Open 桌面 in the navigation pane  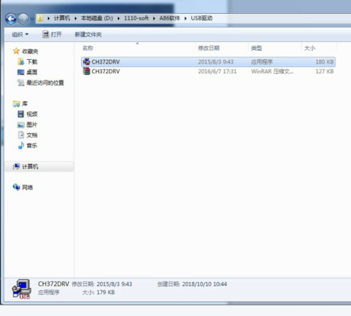point(32,72)
